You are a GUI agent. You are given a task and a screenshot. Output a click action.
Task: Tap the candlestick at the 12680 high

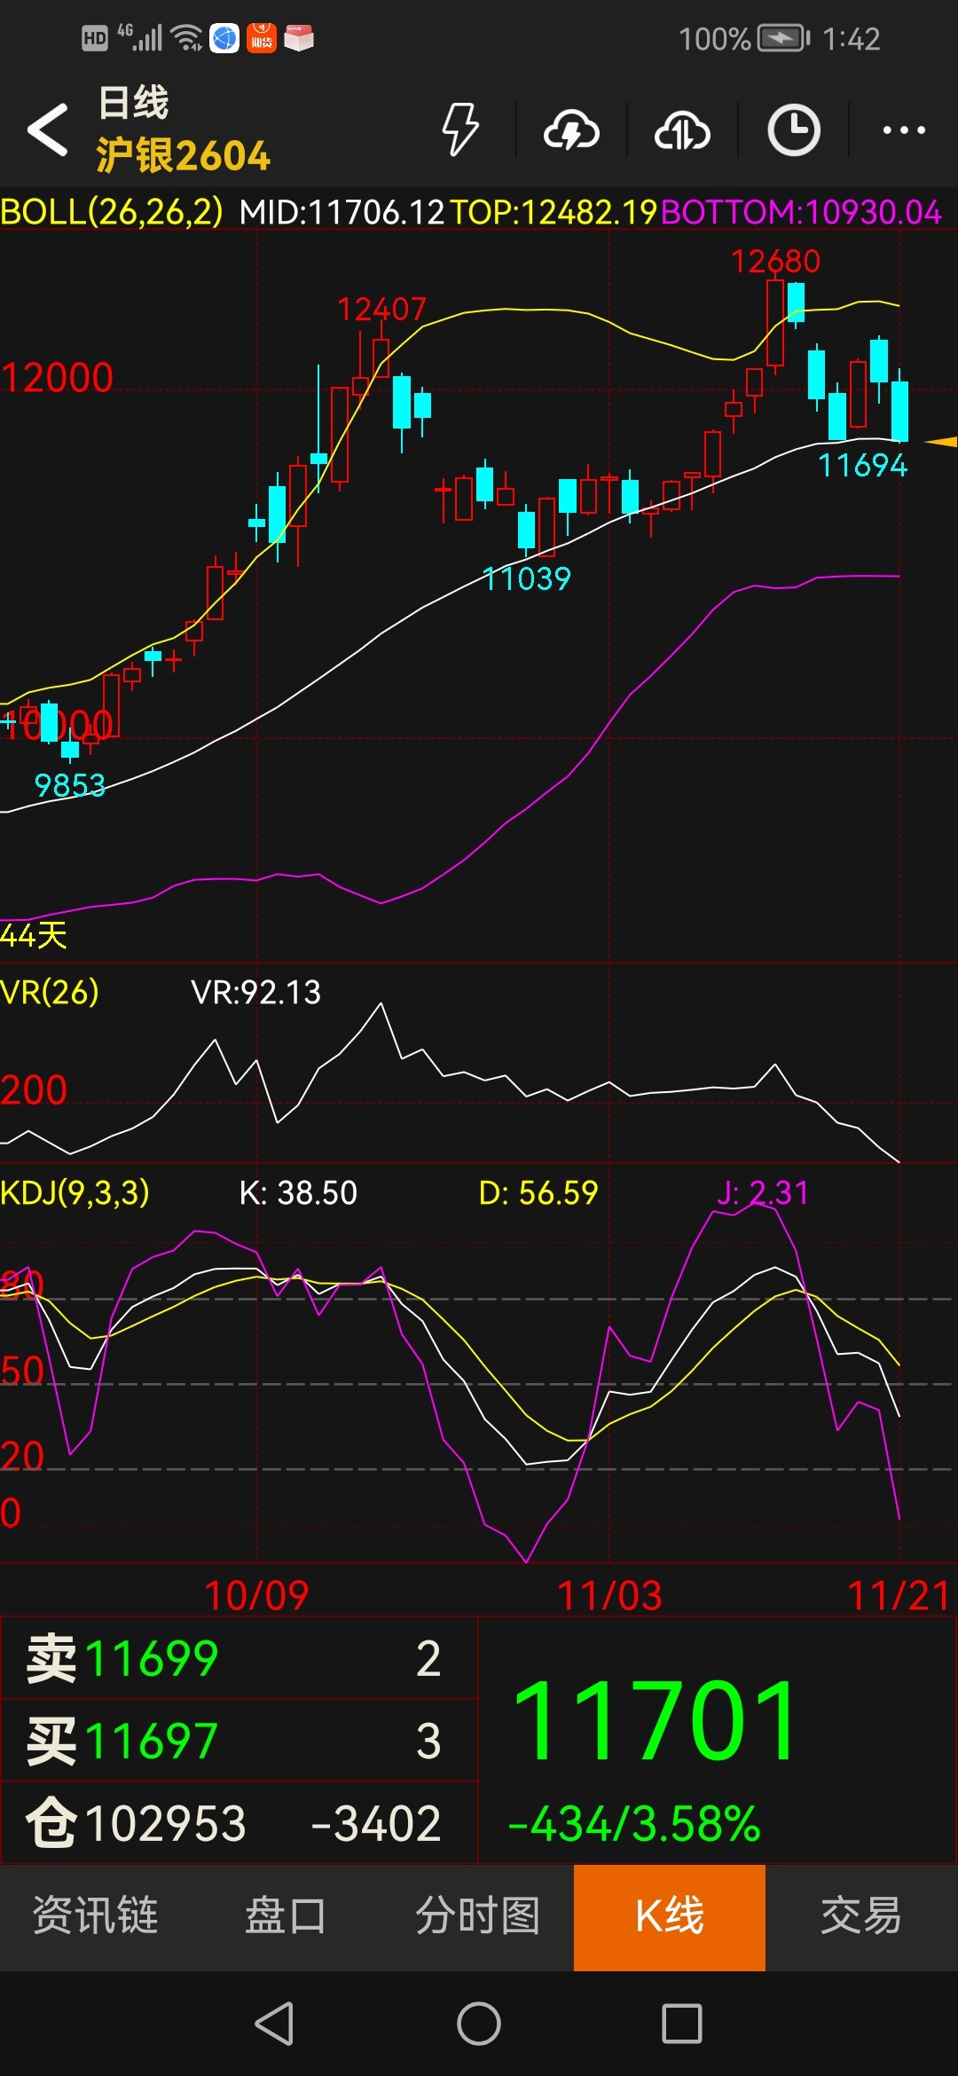[x=775, y=323]
